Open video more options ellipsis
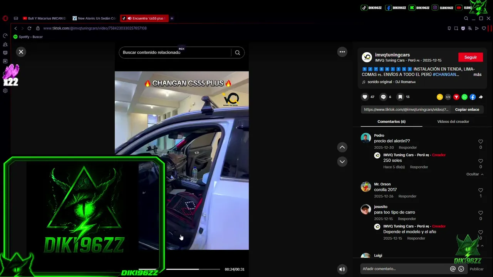The height and width of the screenshot is (277, 493). 342,52
